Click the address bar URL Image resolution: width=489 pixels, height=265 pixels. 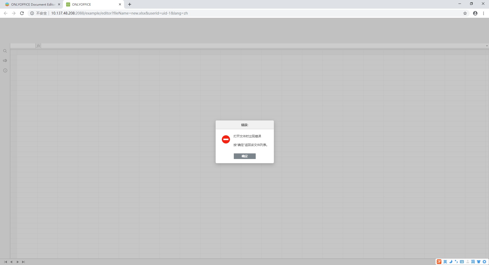119,13
